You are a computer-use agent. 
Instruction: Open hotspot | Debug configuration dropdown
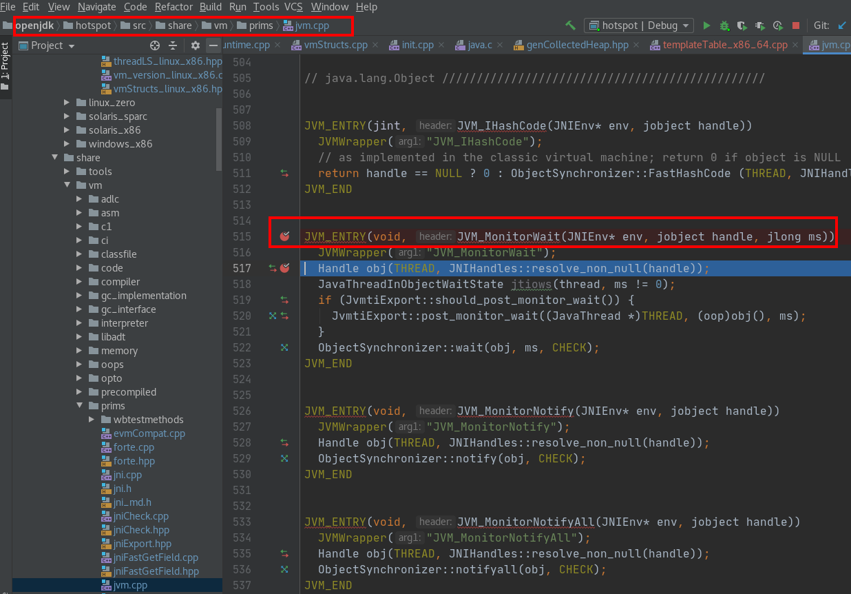[639, 25]
